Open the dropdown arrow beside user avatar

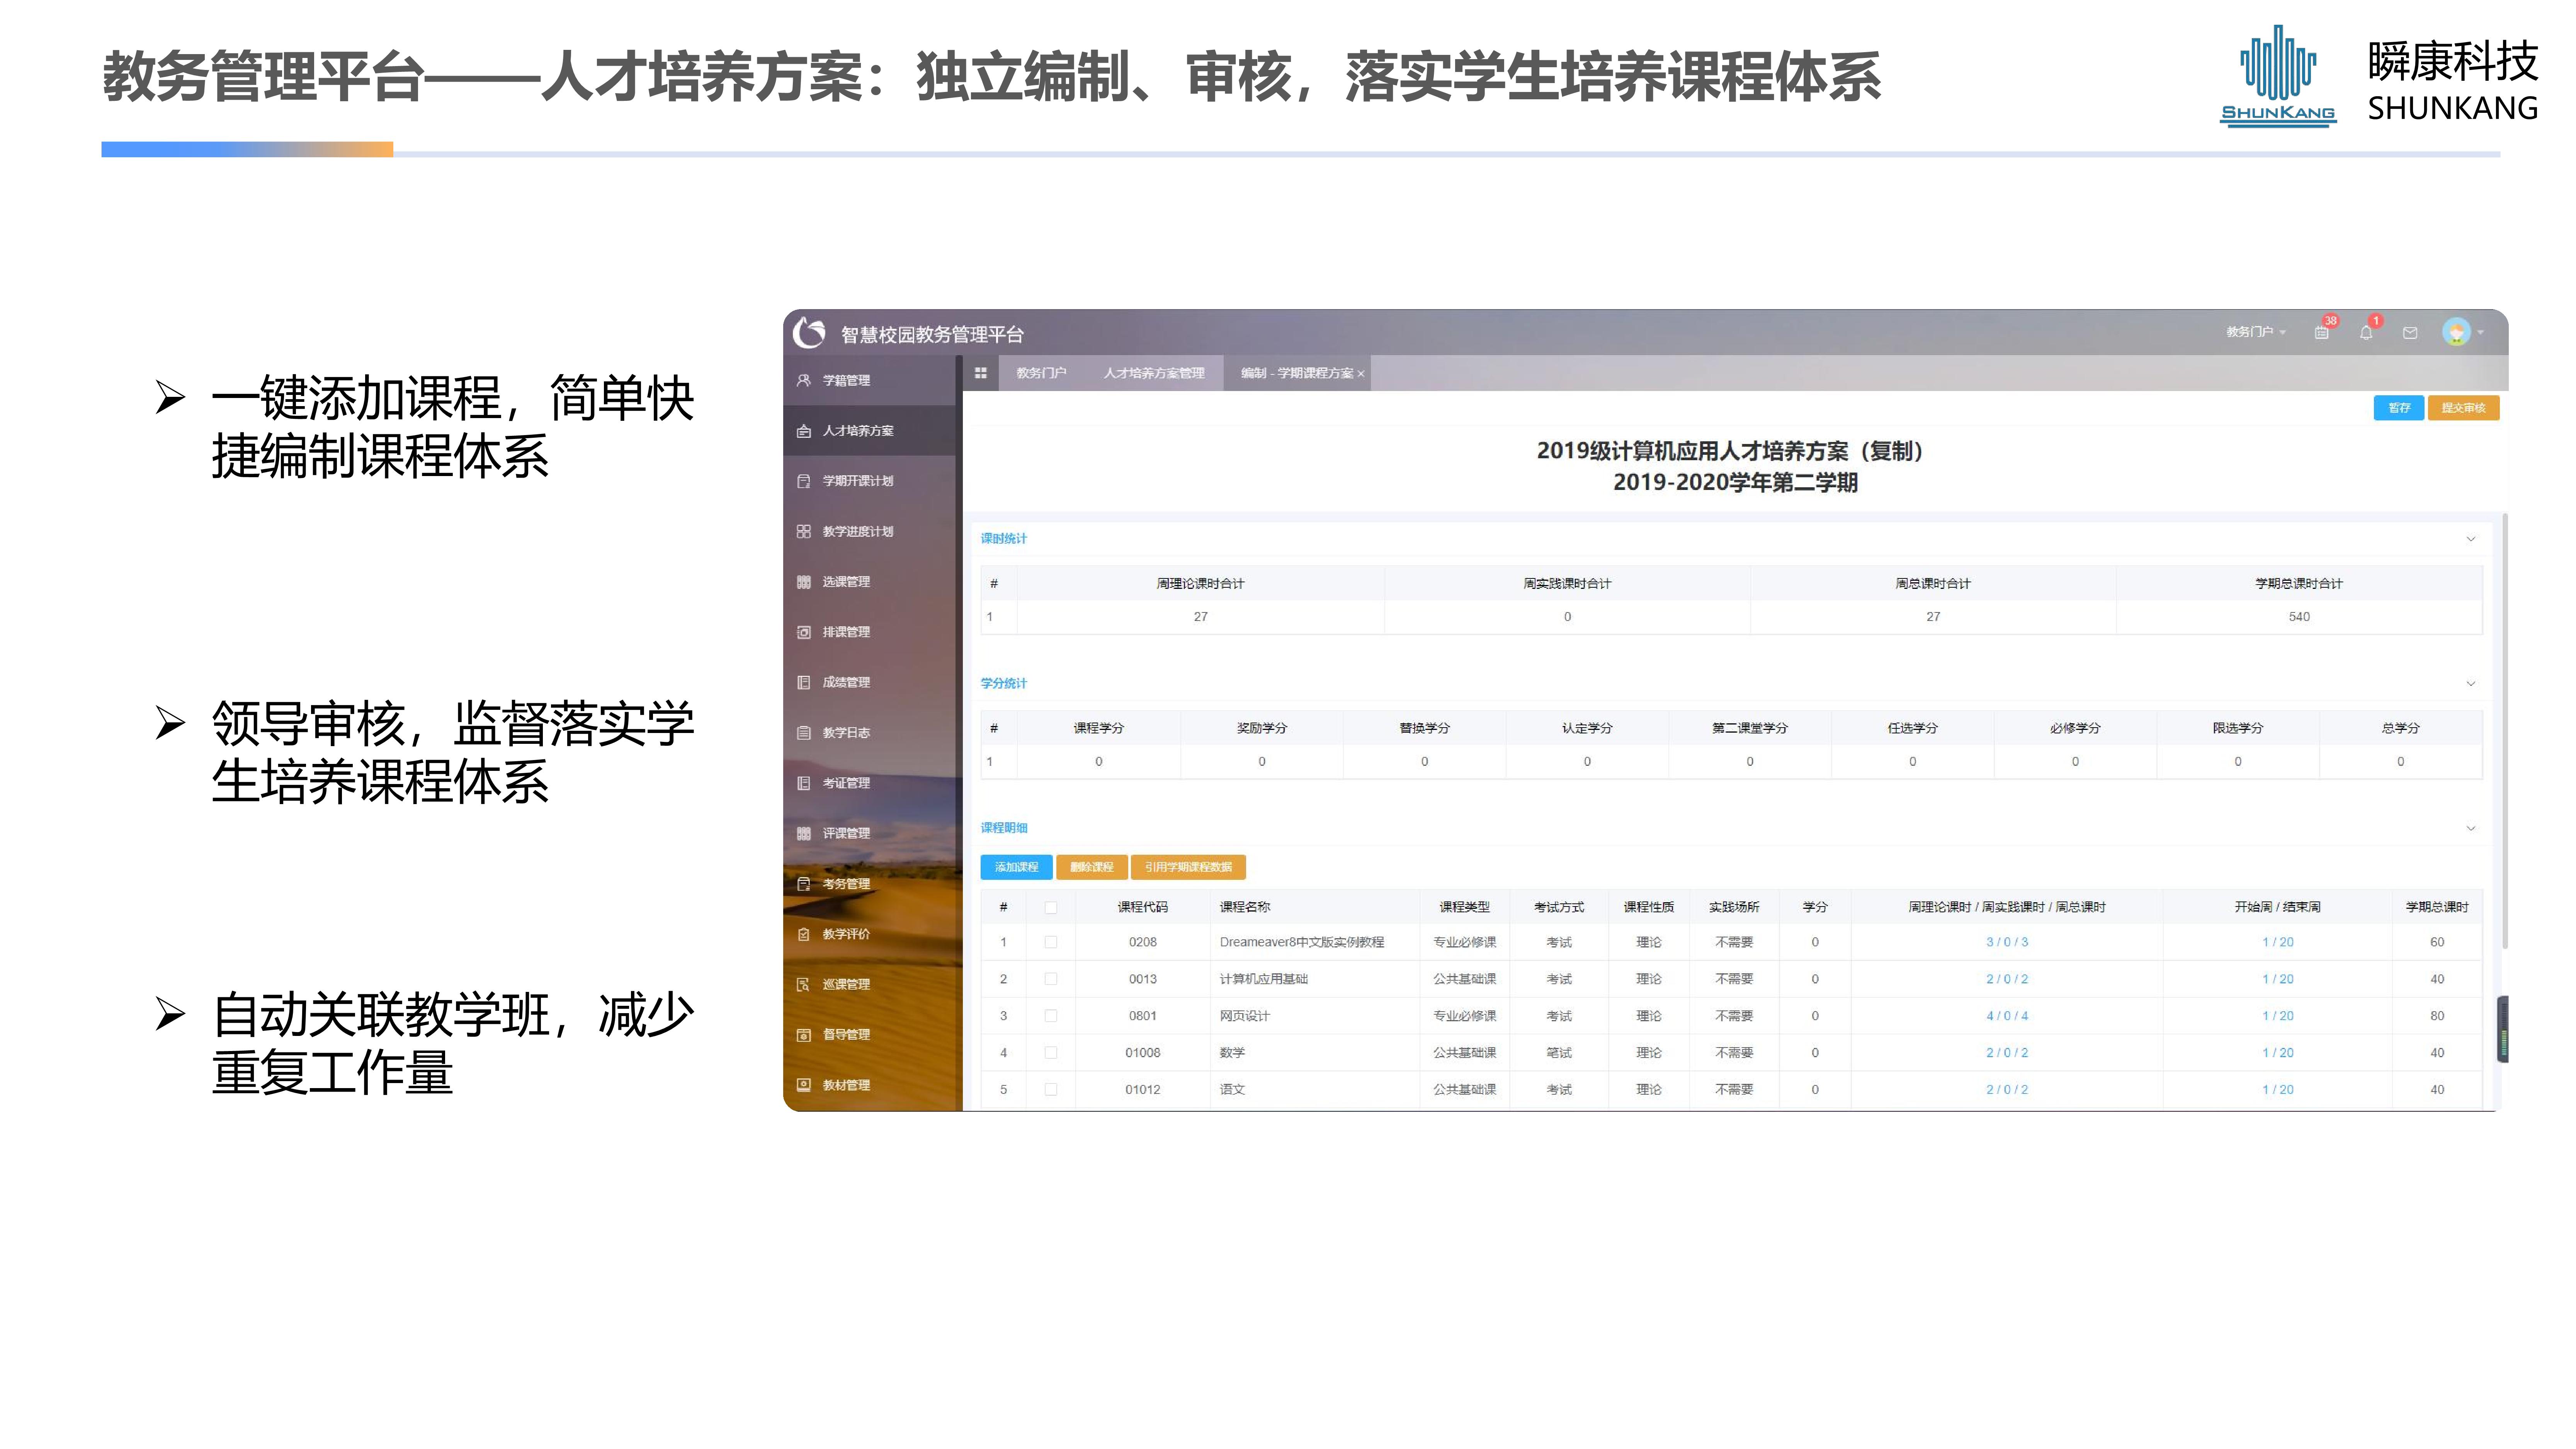(2481, 333)
